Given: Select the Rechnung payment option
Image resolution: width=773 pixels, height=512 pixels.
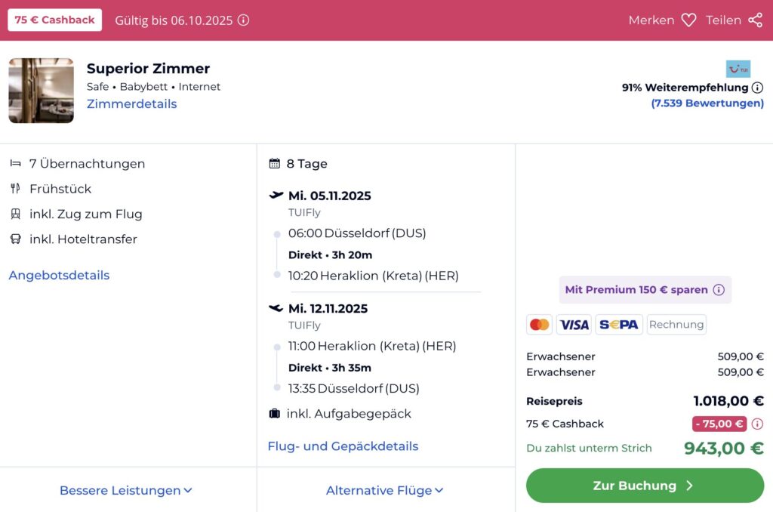Looking at the screenshot, I should click(676, 325).
